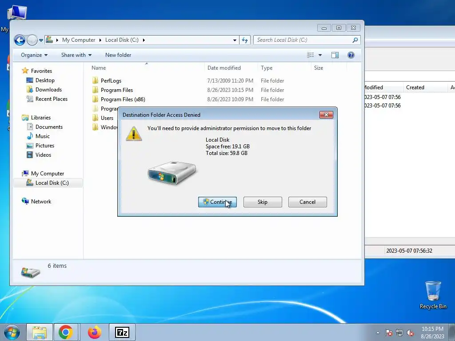Select My Computer in address breadcrumb
Screen dimensions: 455x341
point(79,40)
